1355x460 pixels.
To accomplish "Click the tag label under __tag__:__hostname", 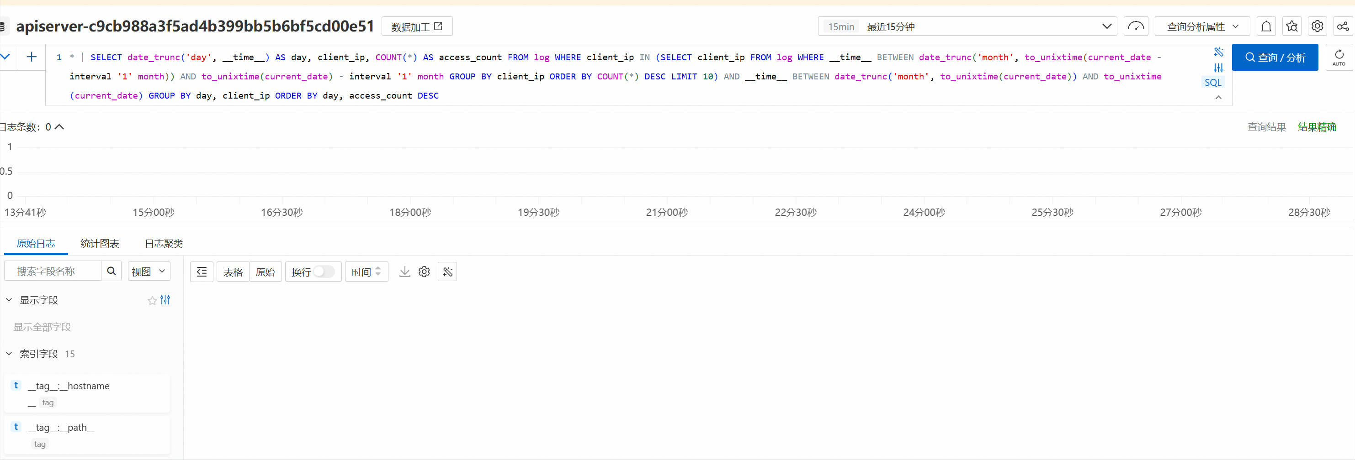I will click(x=48, y=402).
